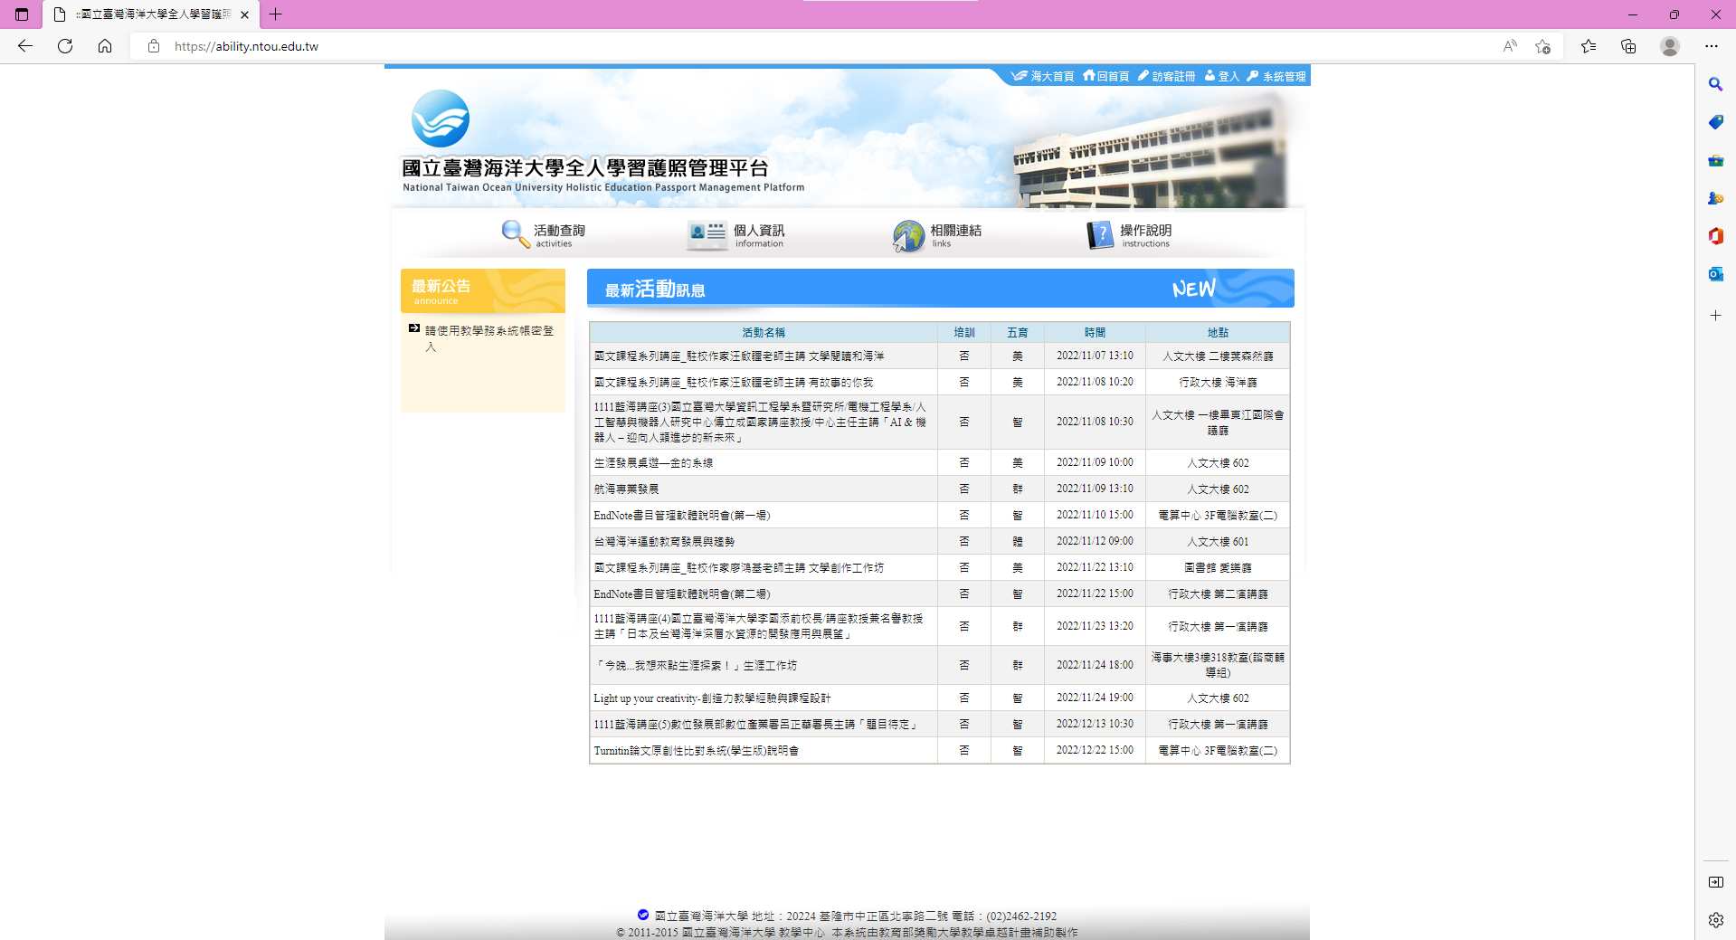Open the browser profile avatar
The width and height of the screenshot is (1736, 940).
tap(1670, 46)
